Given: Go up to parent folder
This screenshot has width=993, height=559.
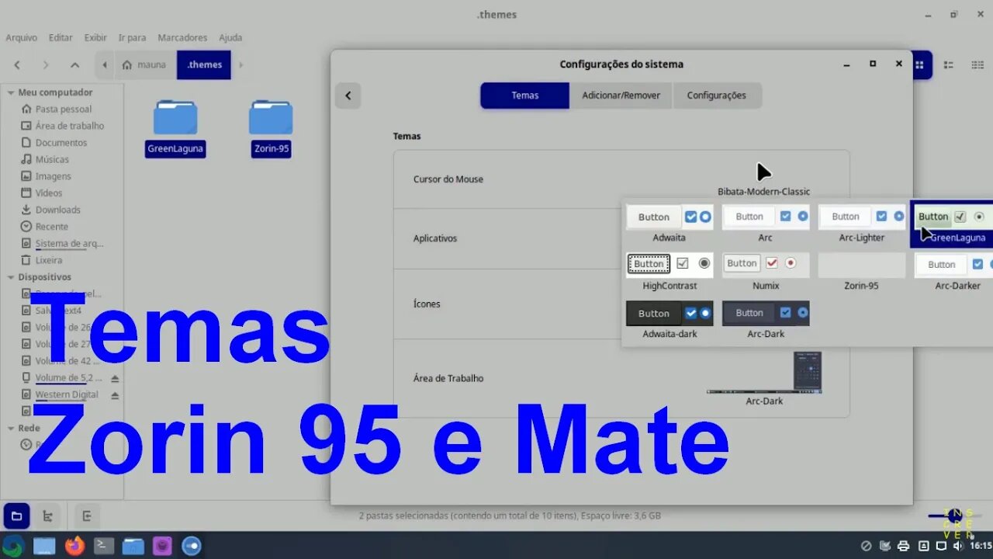Looking at the screenshot, I should pos(74,65).
